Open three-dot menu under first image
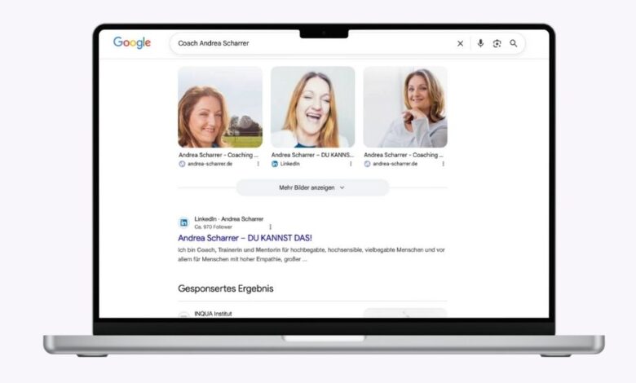 [258, 164]
